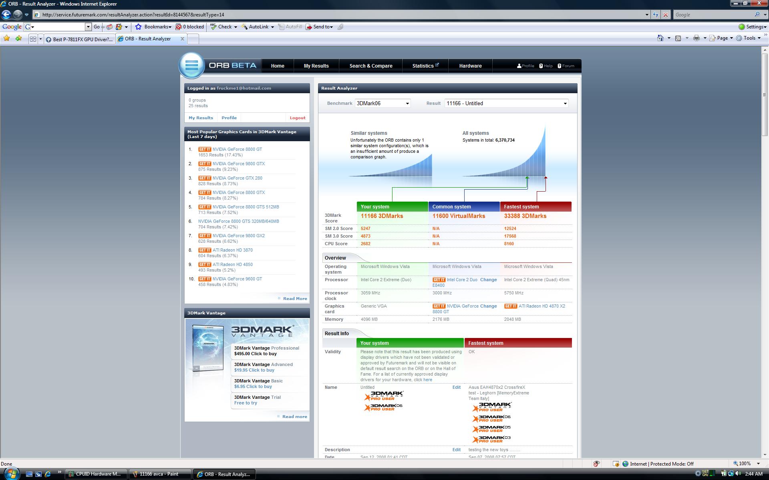
Task: Open the Search & Compare nav item
Action: coord(371,66)
